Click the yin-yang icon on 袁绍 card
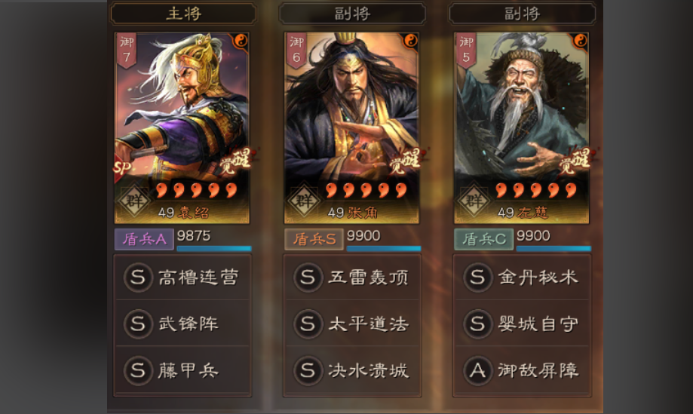693x414 pixels. pos(240,41)
